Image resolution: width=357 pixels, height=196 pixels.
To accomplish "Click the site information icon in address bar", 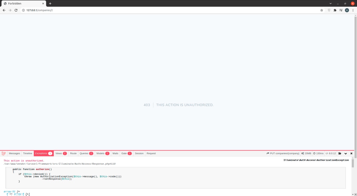I will pyautogui.click(x=23, y=10).
